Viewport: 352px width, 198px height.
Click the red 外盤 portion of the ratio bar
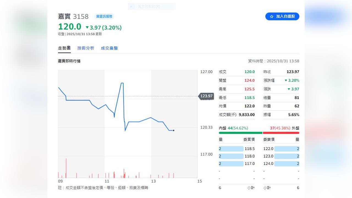[280, 133]
